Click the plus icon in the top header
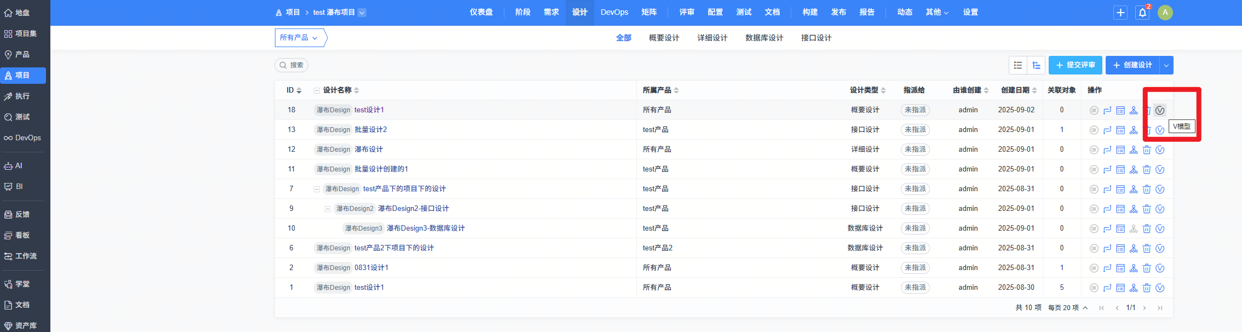Image resolution: width=1242 pixels, height=332 pixels. (1120, 13)
